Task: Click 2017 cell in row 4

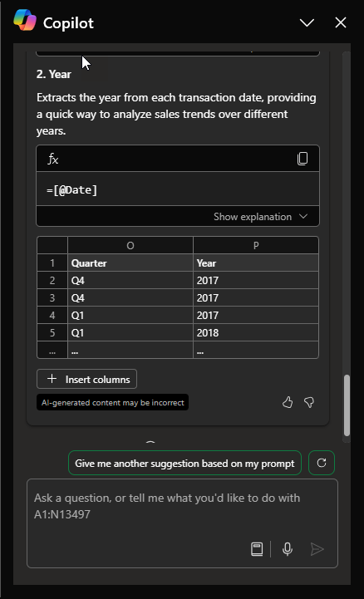Action: coord(256,315)
